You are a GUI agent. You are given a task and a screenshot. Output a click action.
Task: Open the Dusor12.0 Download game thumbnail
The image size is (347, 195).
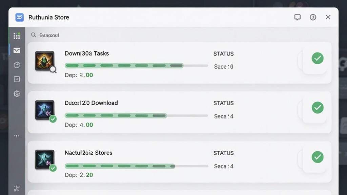point(44,110)
